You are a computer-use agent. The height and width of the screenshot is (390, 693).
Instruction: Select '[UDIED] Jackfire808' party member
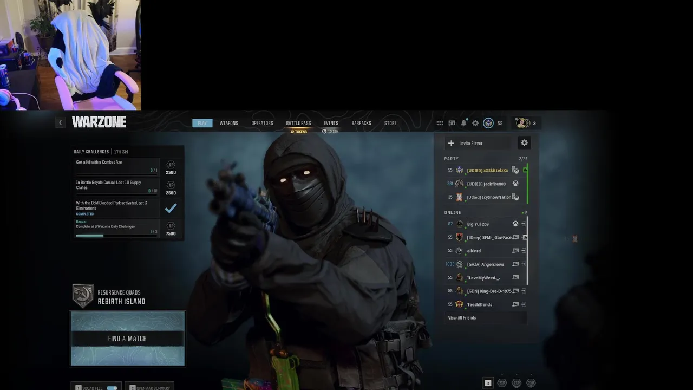coord(485,184)
